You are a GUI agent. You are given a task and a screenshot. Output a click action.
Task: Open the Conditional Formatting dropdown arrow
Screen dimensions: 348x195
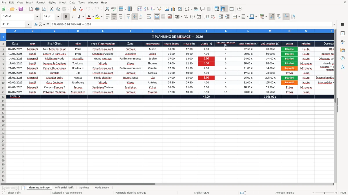[x=266, y=17]
